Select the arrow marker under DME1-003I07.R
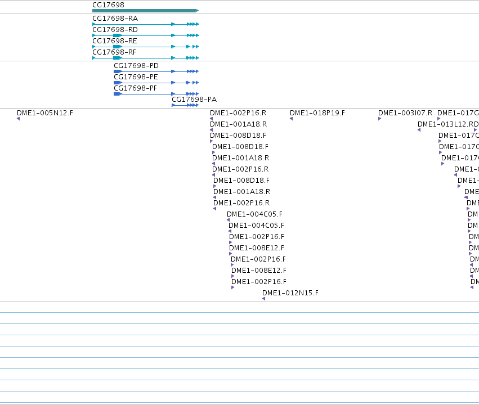This screenshot has width=479, height=405. [x=380, y=119]
